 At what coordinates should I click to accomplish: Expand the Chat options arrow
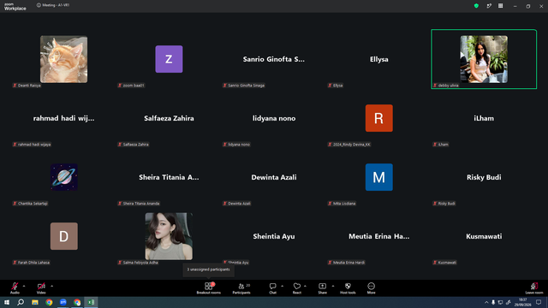tap(282, 286)
